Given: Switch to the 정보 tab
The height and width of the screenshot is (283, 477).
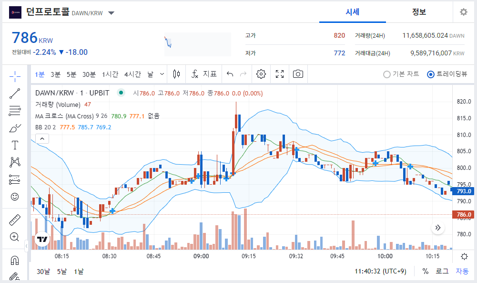Looking at the screenshot, I should pyautogui.click(x=419, y=12).
